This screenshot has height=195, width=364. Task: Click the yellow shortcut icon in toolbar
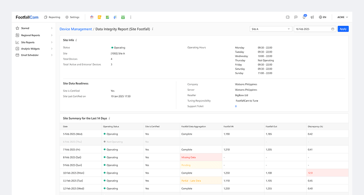[100, 17]
